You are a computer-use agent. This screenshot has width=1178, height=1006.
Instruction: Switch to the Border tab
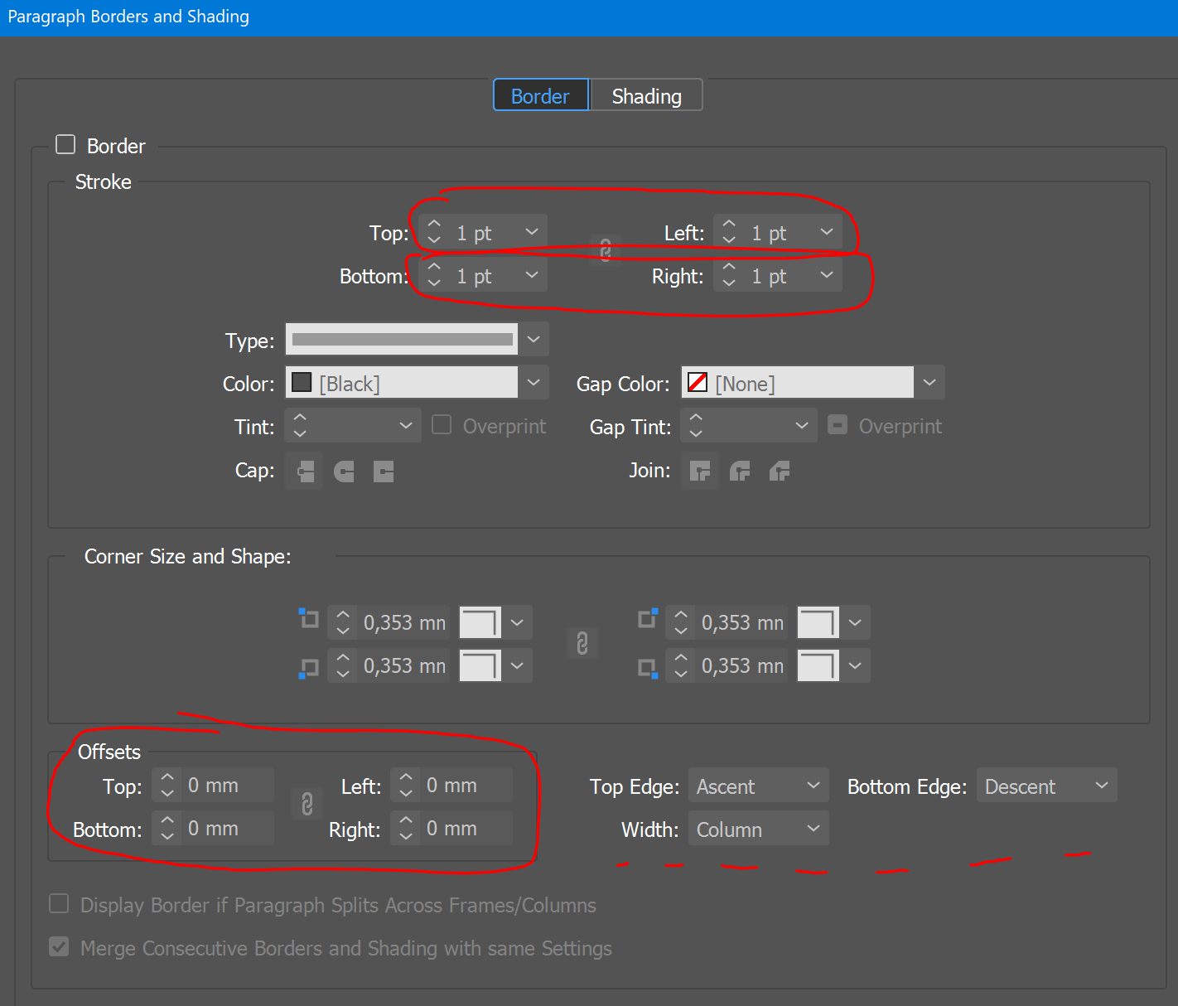pos(541,95)
